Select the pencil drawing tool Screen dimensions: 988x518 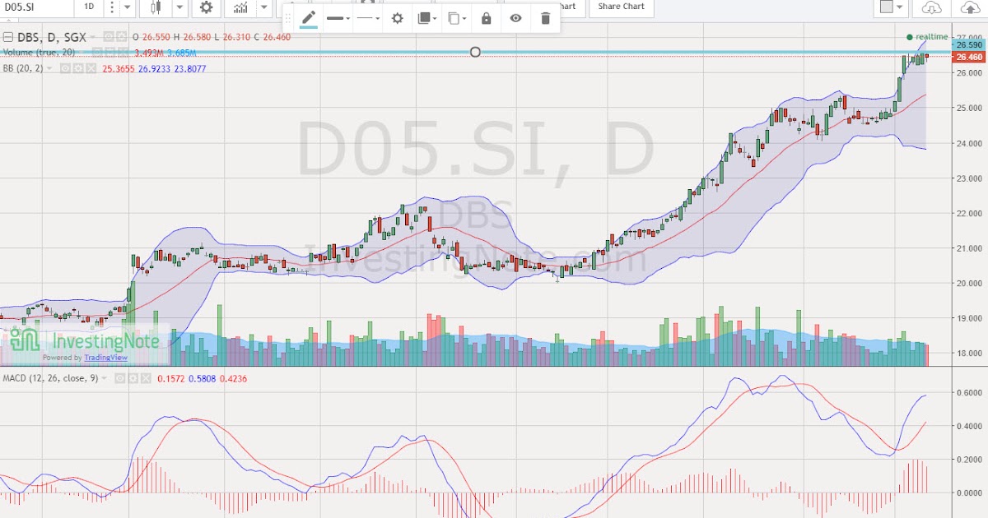point(309,17)
